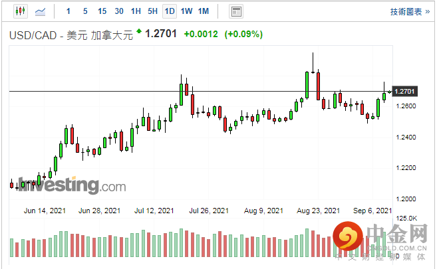Select the candlestick chart type icon
Screen dimensions: 437x269
click(x=21, y=11)
